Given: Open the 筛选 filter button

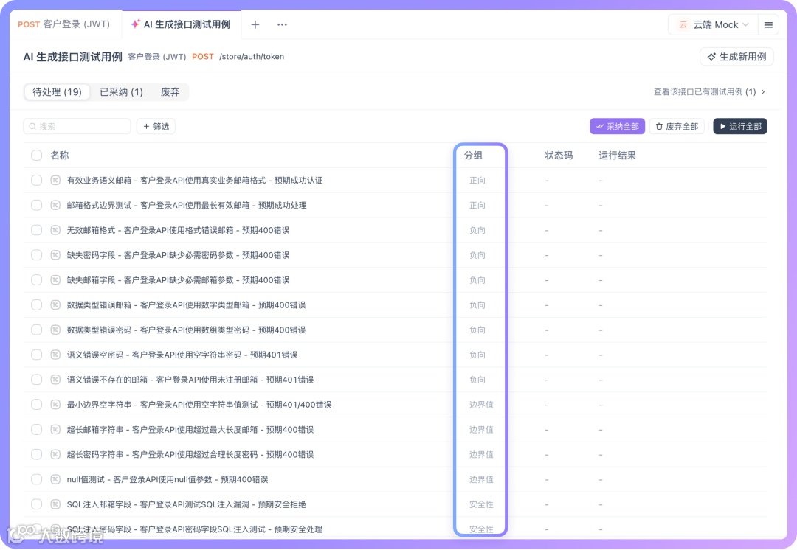Looking at the screenshot, I should [156, 127].
